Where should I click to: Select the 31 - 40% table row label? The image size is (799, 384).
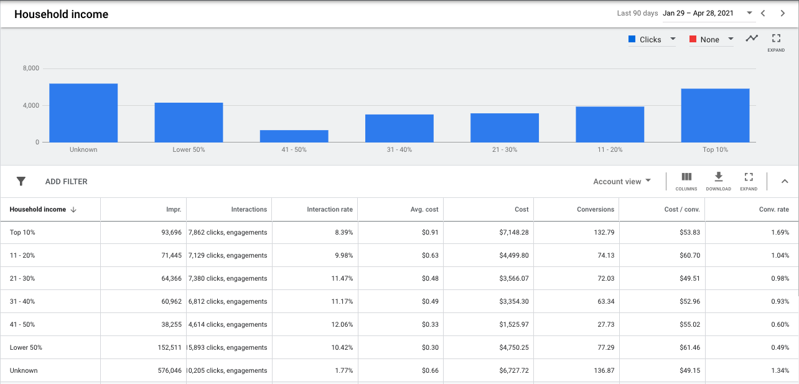pyautogui.click(x=22, y=301)
